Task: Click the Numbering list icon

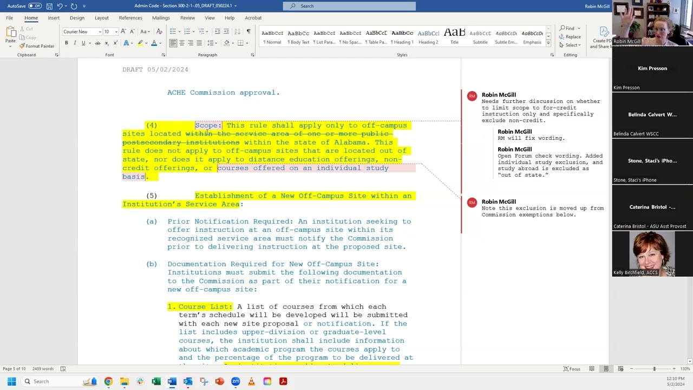Action: coord(187,31)
